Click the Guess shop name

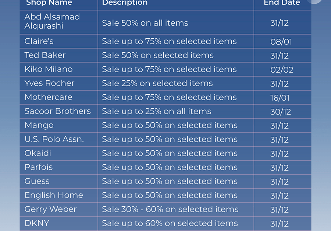pos(37,181)
